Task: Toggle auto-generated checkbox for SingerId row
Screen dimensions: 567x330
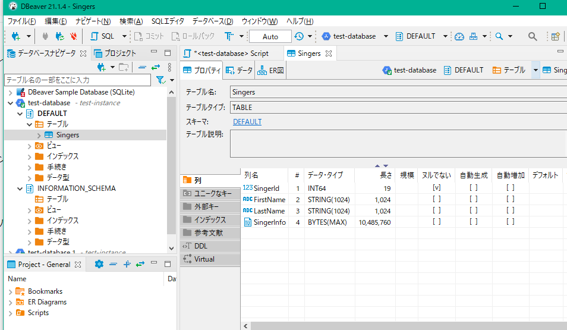Action: [x=474, y=188]
